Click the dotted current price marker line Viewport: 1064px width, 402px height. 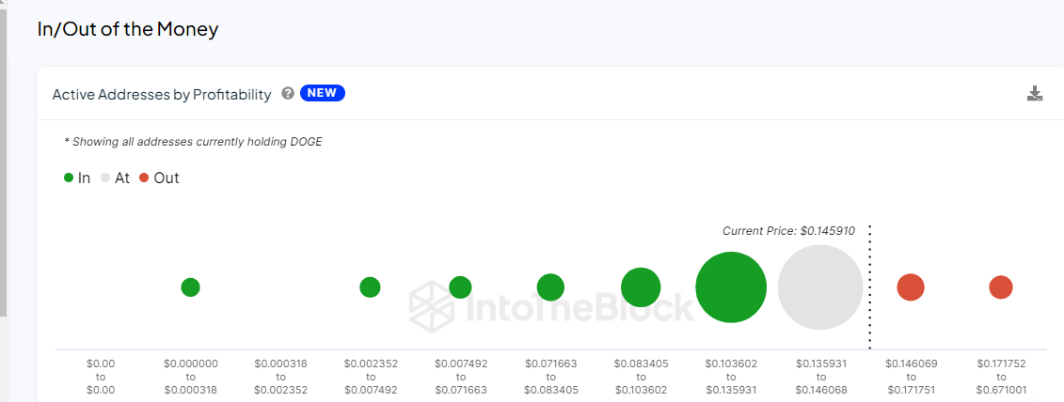click(870, 301)
